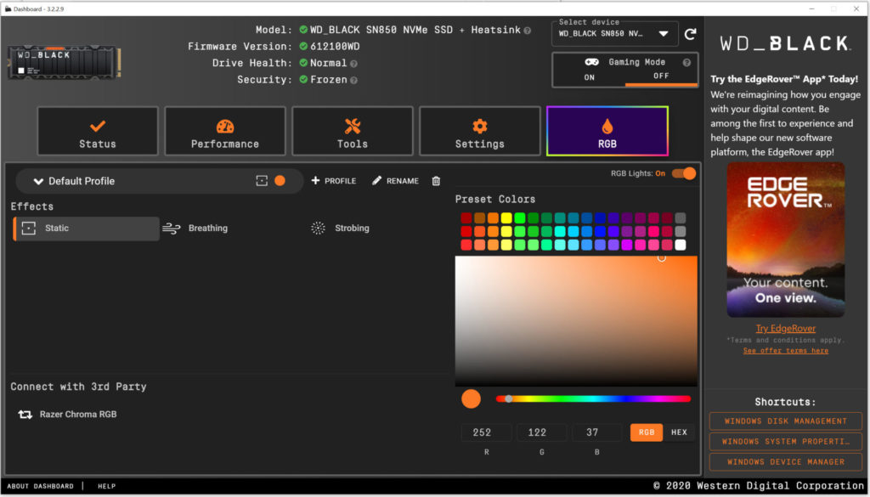
Task: Switch color input to RGB mode
Action: point(647,432)
